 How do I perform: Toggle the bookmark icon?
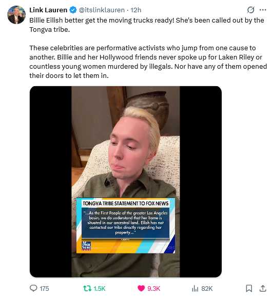point(249,288)
